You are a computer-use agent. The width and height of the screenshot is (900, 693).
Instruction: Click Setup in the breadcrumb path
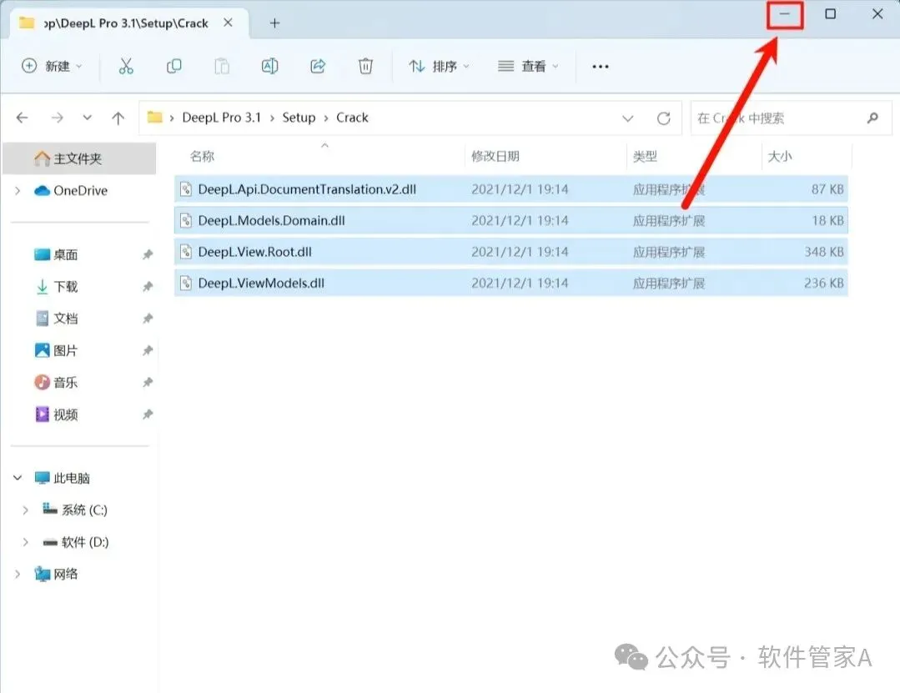coord(299,118)
